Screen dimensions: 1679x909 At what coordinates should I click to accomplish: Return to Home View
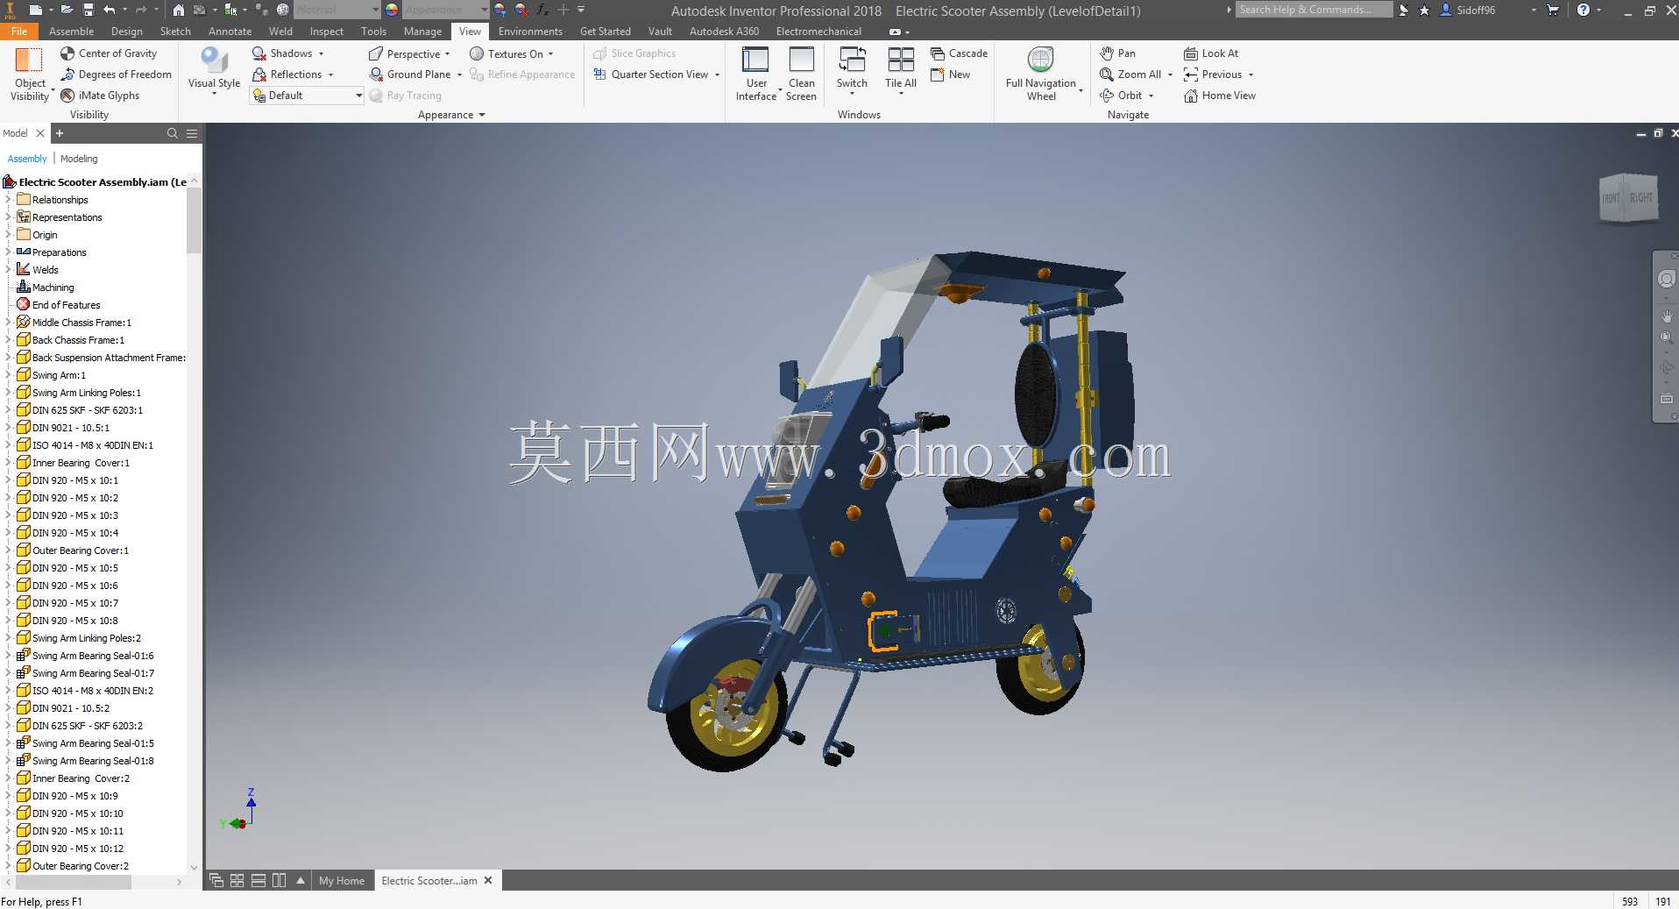[1220, 96]
